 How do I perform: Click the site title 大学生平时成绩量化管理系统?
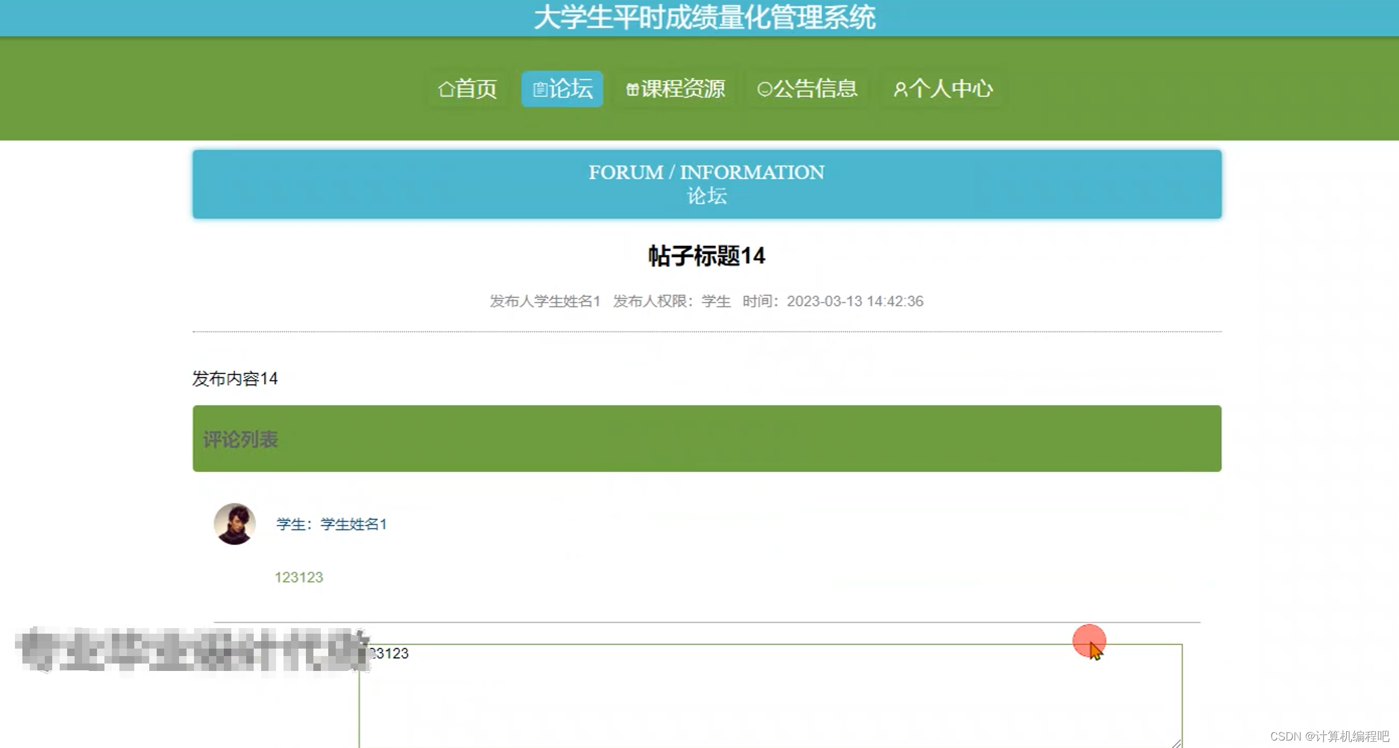(704, 17)
